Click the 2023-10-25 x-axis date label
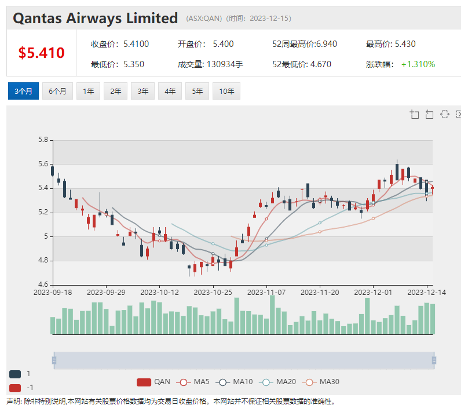Image resolution: width=468 pixels, height=416 pixels. coord(213,293)
